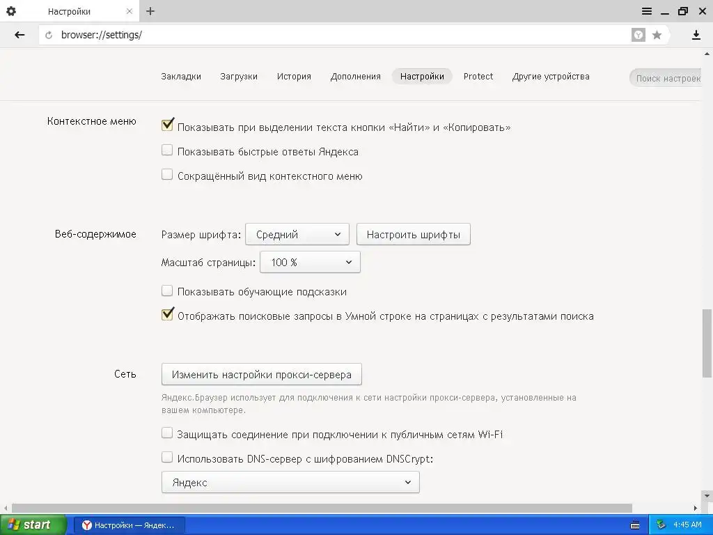This screenshot has height=535, width=713.
Task: Click Изменить настройки прокси-сервера button
Action: click(x=262, y=374)
